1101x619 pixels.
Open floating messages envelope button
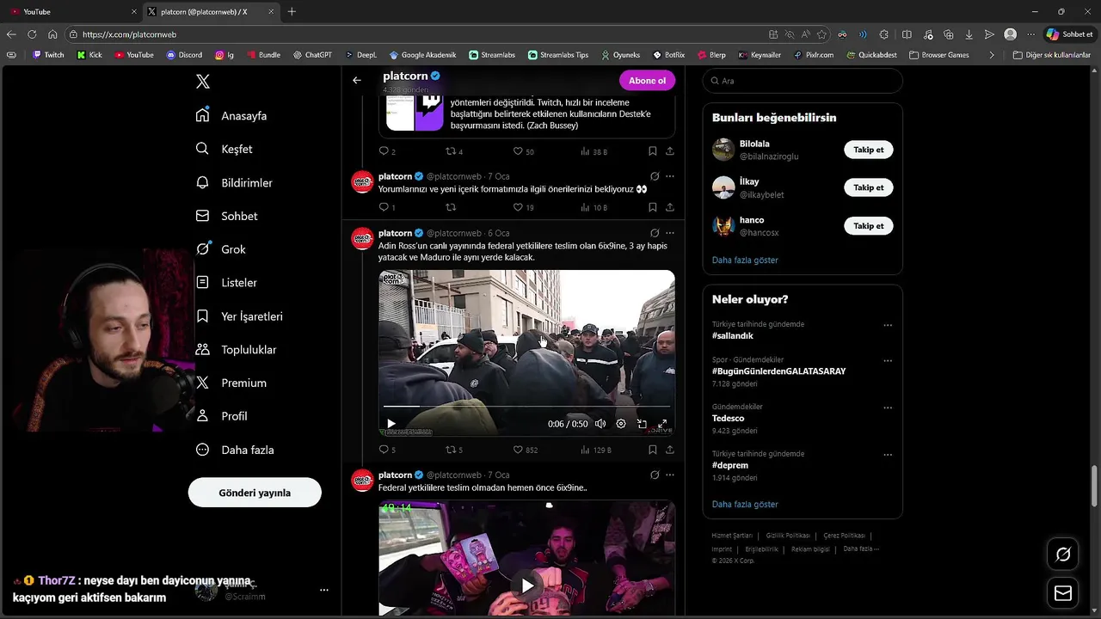1063,593
